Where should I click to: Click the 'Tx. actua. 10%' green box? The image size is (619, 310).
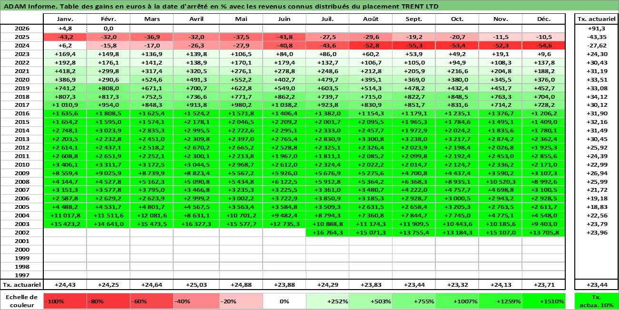(x=597, y=301)
